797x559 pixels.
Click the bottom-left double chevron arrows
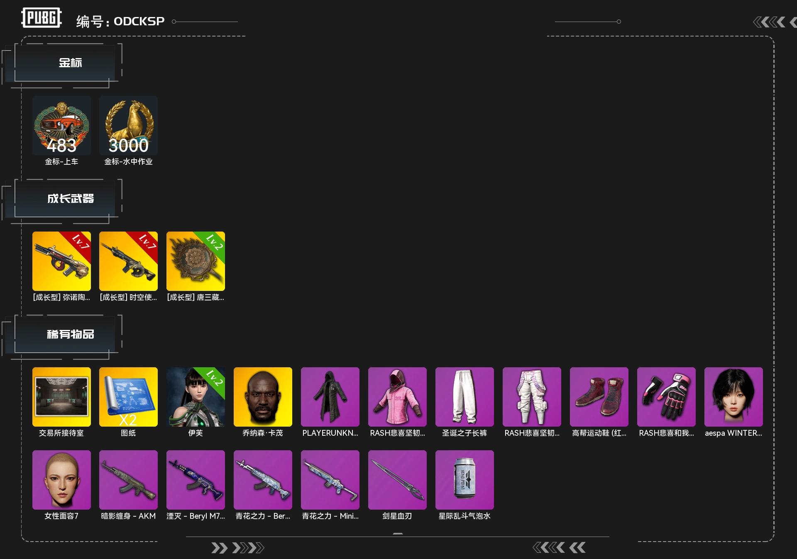tap(237, 548)
